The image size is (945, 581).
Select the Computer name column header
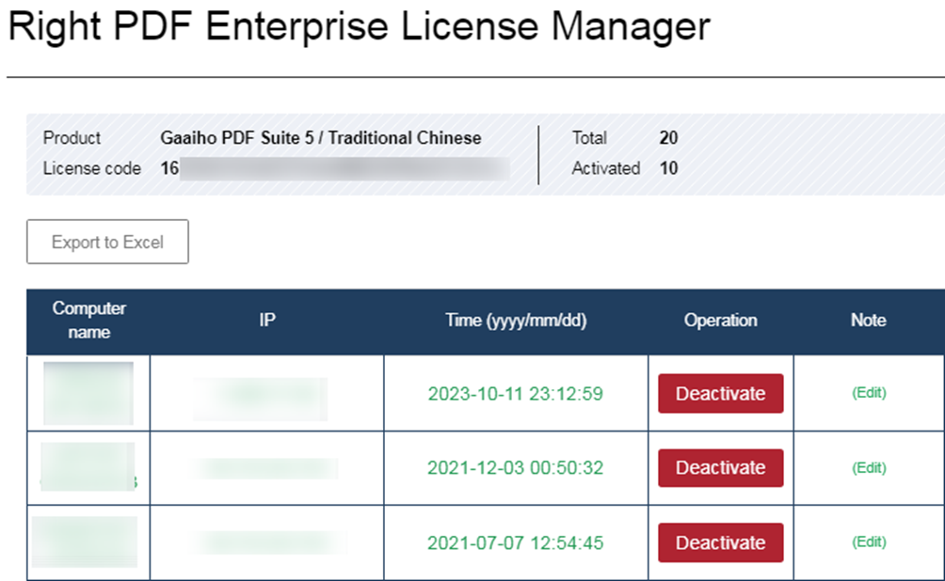[x=88, y=321]
